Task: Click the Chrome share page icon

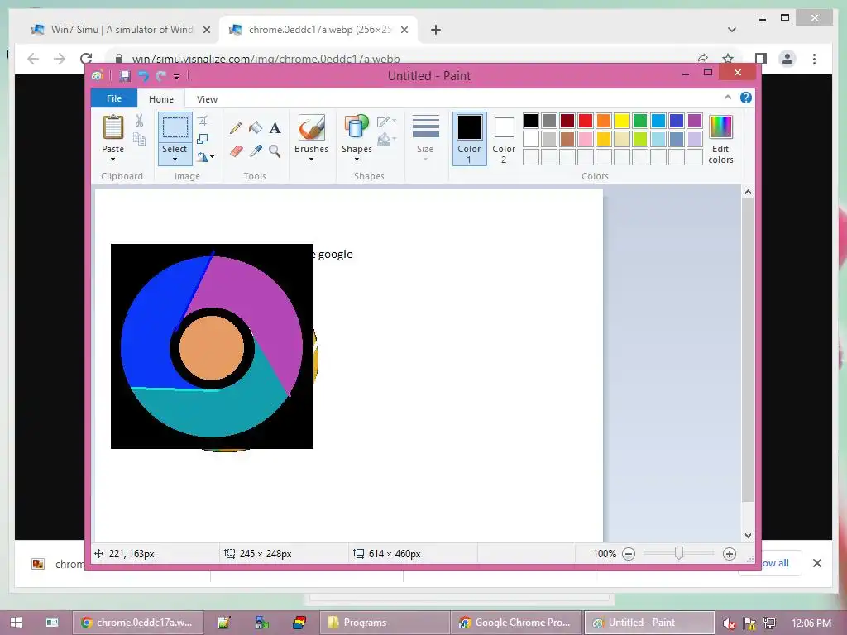Action: (x=701, y=59)
